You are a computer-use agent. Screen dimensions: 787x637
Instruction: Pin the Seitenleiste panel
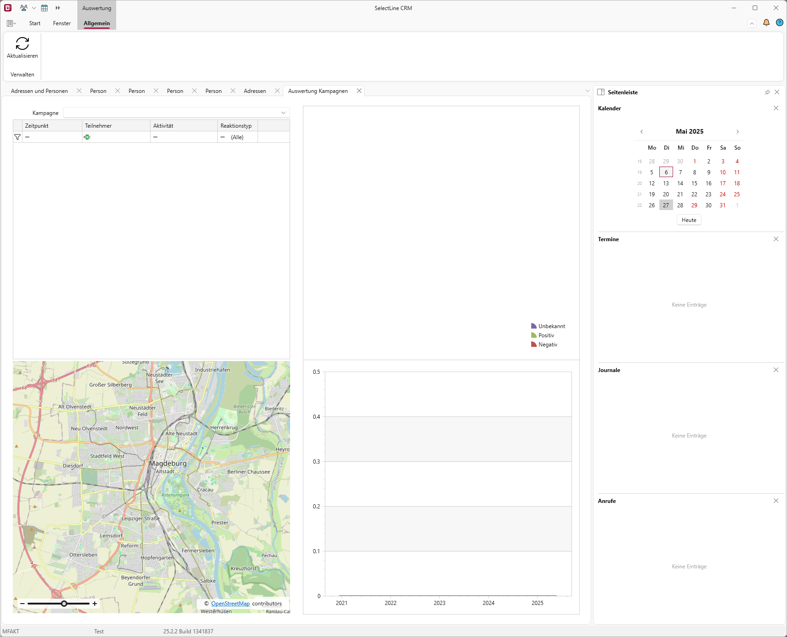click(x=767, y=92)
